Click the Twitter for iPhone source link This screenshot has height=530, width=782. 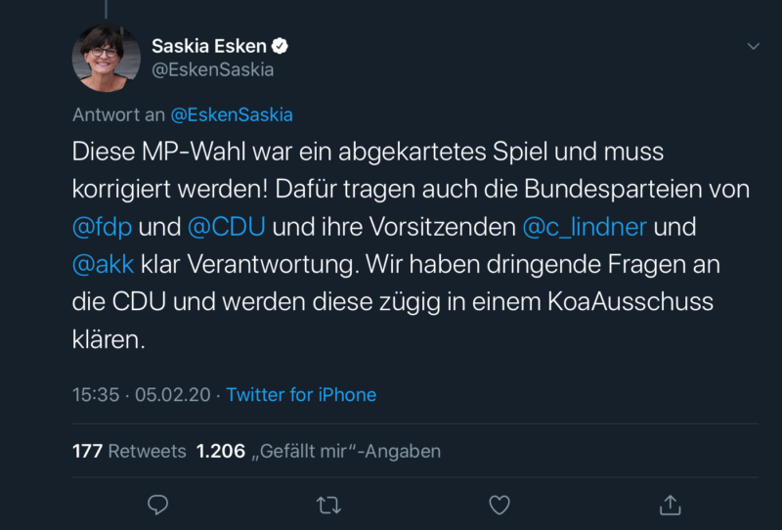301,395
